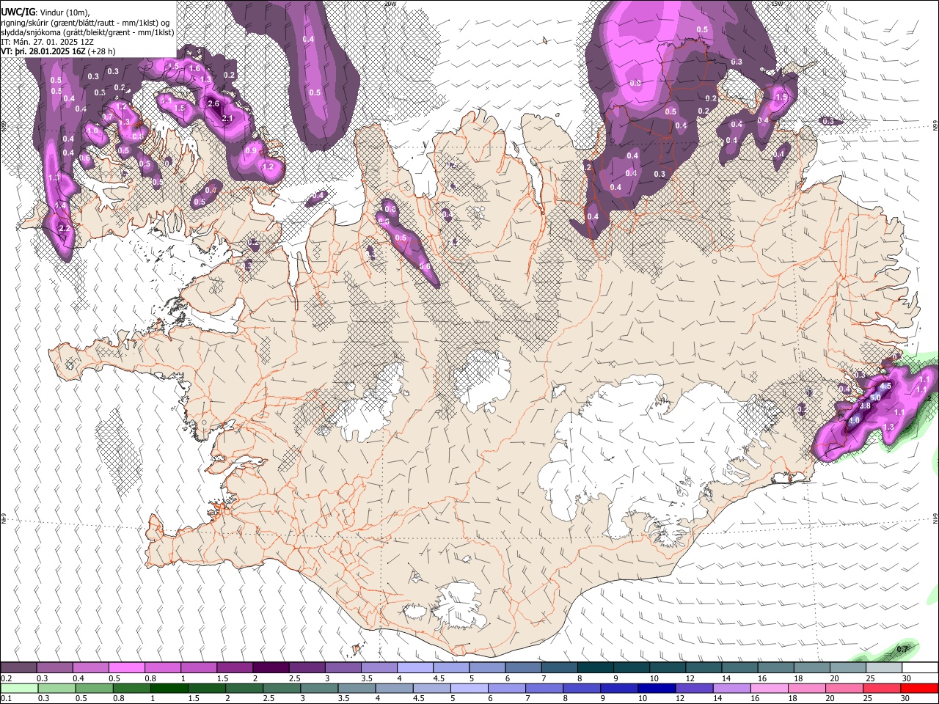The width and height of the screenshot is (939, 704).
Task: Choose the light pink 16 swatch in lower legend
Action: point(769,688)
